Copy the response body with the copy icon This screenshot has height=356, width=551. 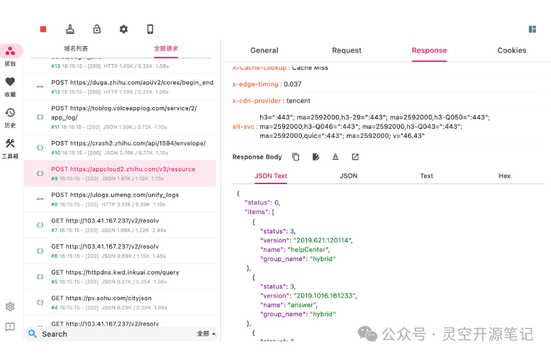296,157
